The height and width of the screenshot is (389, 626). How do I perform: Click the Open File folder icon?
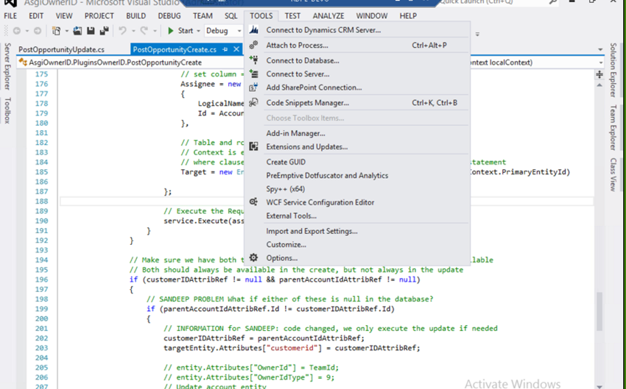[x=78, y=31]
